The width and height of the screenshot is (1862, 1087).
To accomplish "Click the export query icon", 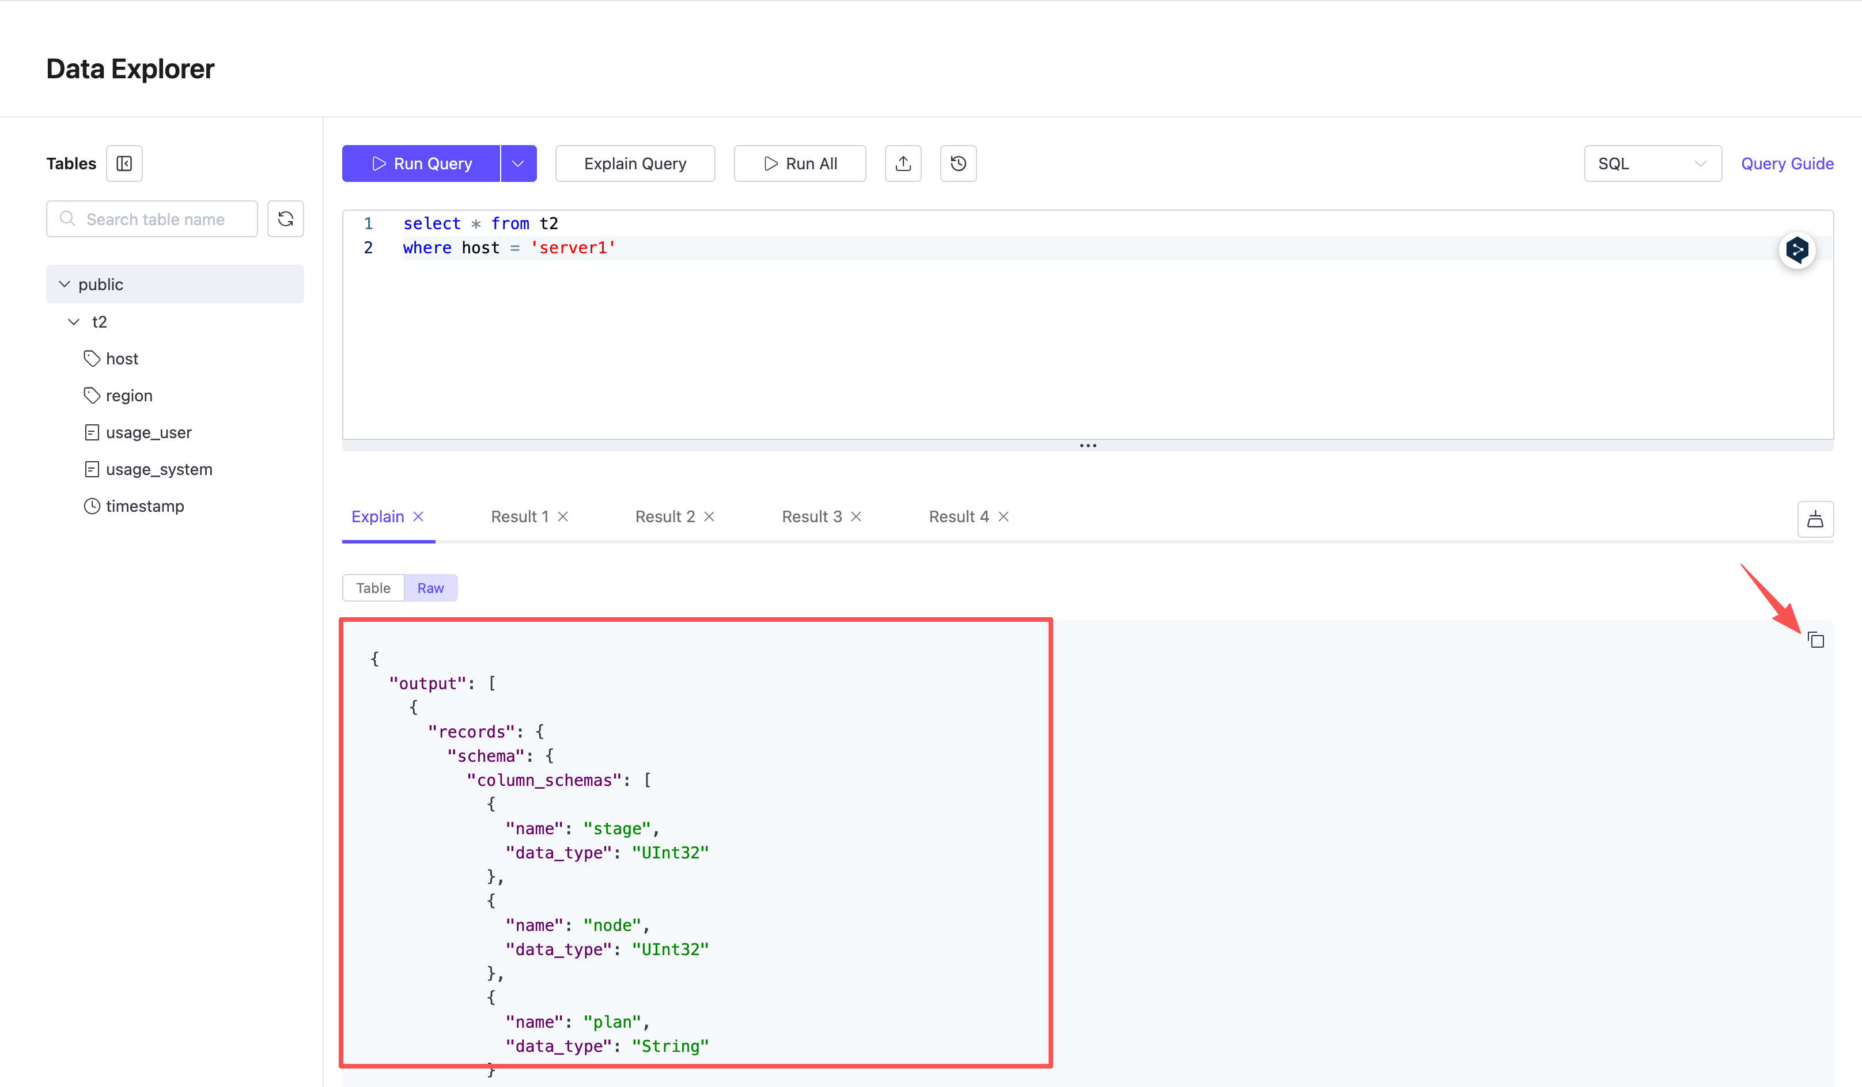I will pos(903,163).
